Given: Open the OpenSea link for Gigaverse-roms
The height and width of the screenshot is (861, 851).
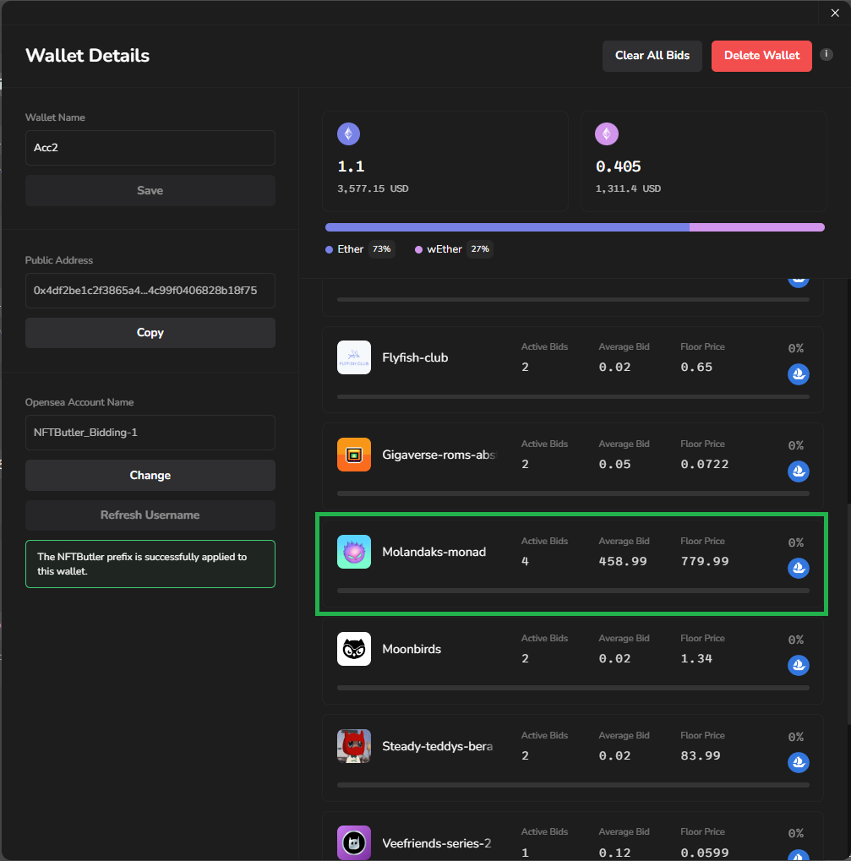Looking at the screenshot, I should click(x=798, y=471).
